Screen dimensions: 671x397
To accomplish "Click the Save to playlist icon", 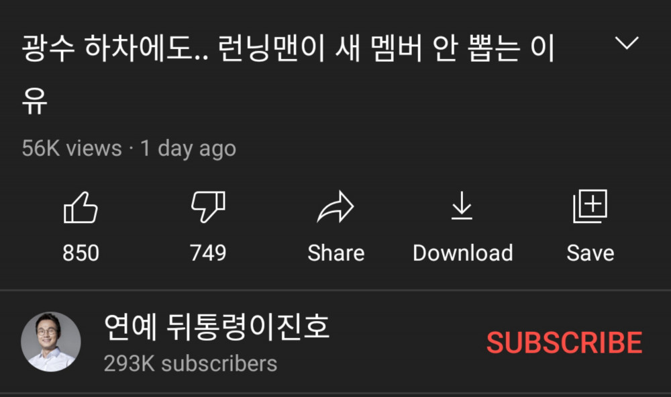I will [590, 206].
